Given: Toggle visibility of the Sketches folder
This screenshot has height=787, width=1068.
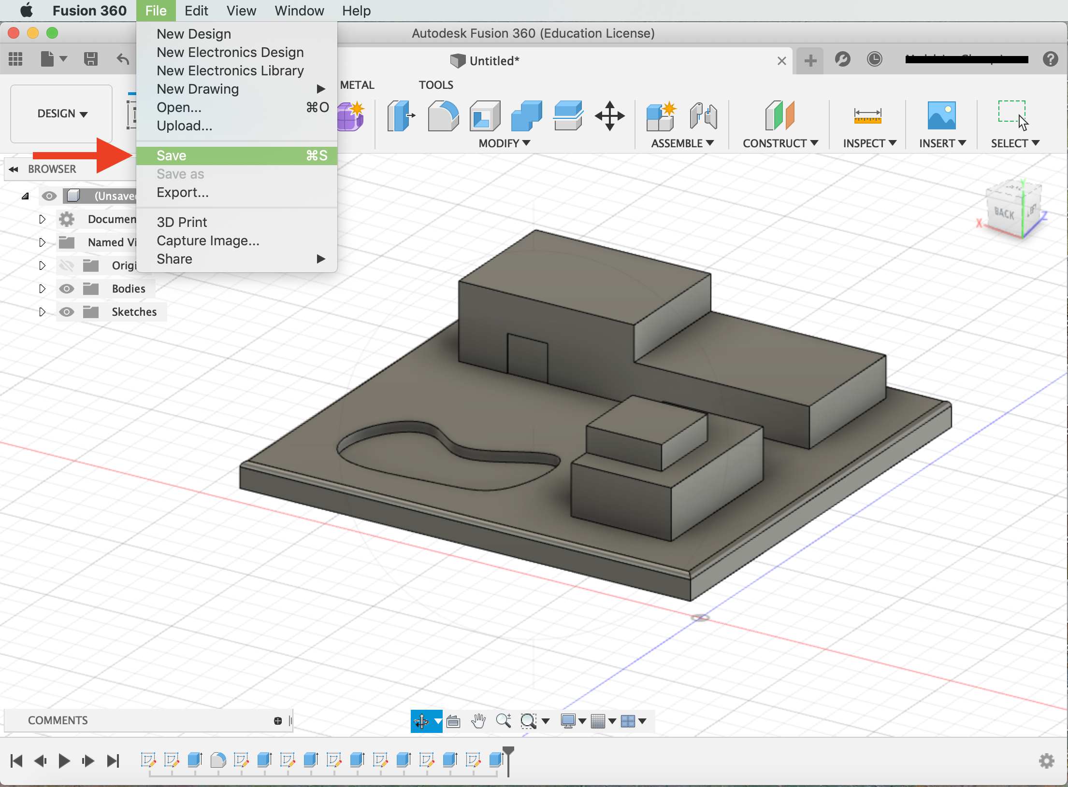Looking at the screenshot, I should (x=66, y=312).
